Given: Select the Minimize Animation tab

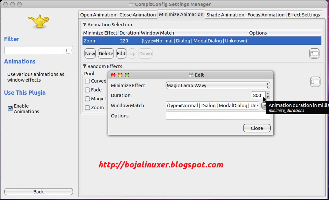Looking at the screenshot, I should [181, 14].
